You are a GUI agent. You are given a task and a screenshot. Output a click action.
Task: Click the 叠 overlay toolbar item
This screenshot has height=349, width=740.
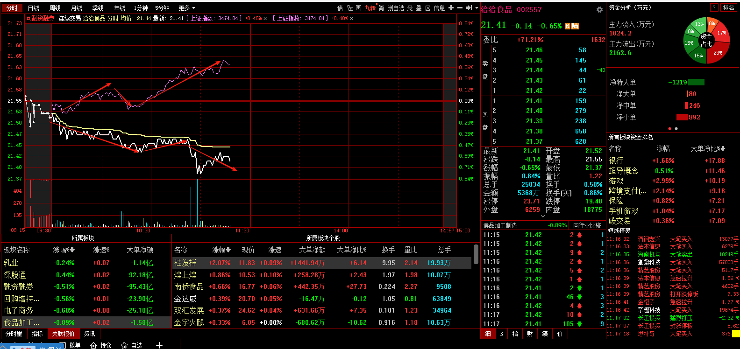pos(419,8)
